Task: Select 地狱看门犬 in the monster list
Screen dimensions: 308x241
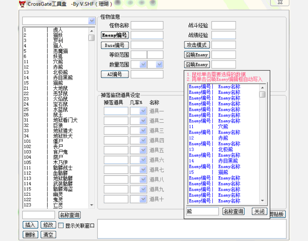Action: click(56, 120)
